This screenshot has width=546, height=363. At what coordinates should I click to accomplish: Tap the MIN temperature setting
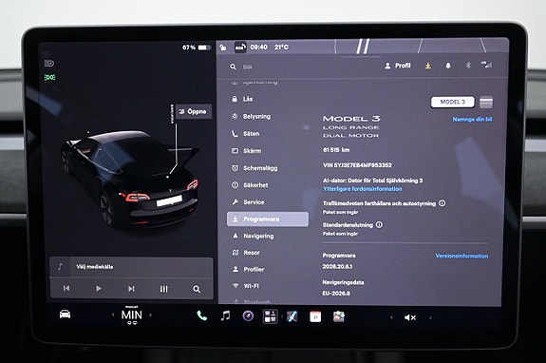(x=132, y=315)
